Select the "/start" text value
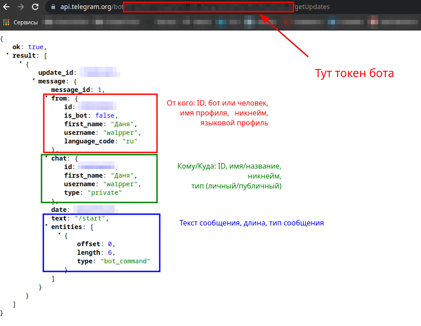This screenshot has height=326, width=421. tap(90, 218)
